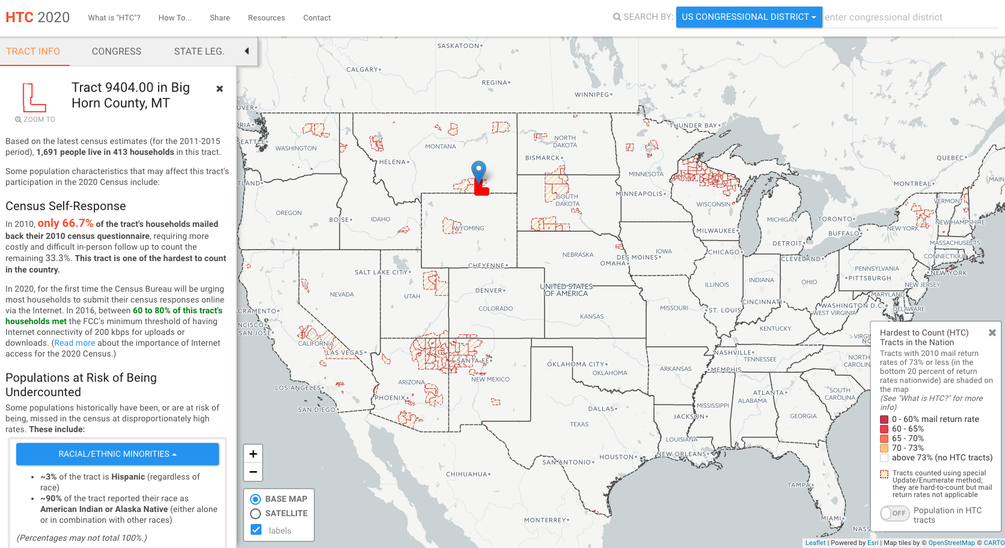Click the search magnifier icon in header
The image size is (1005, 548).
point(617,17)
